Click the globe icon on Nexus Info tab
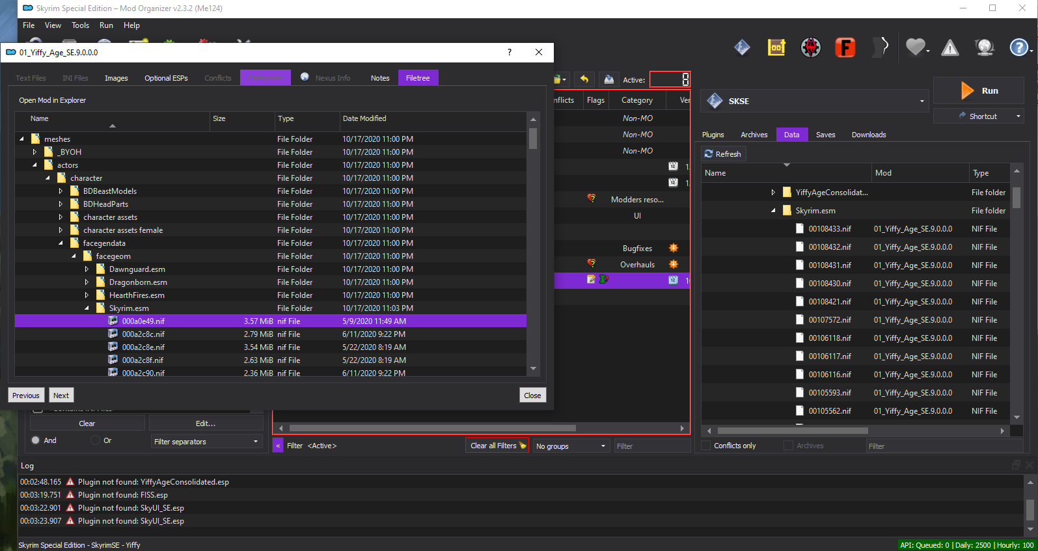Screen dimensions: 1038x551 tap(305, 77)
